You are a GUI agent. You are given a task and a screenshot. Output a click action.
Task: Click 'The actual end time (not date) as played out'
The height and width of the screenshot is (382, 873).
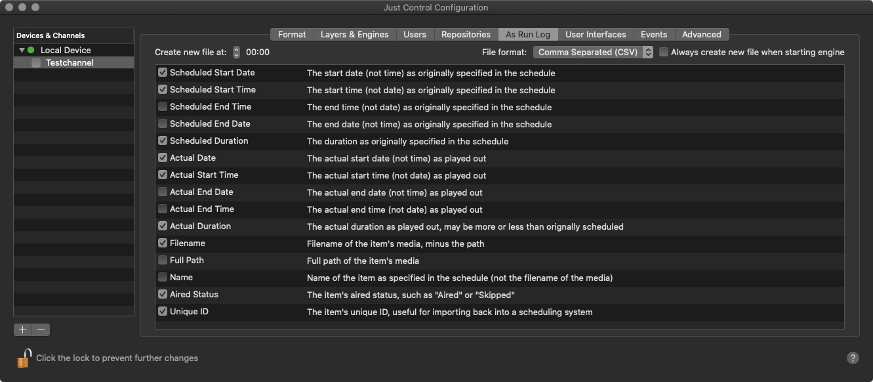click(395, 209)
